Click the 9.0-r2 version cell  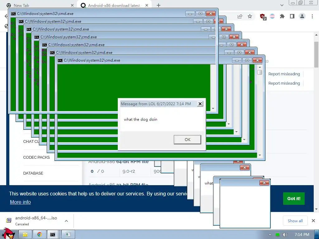point(129,171)
